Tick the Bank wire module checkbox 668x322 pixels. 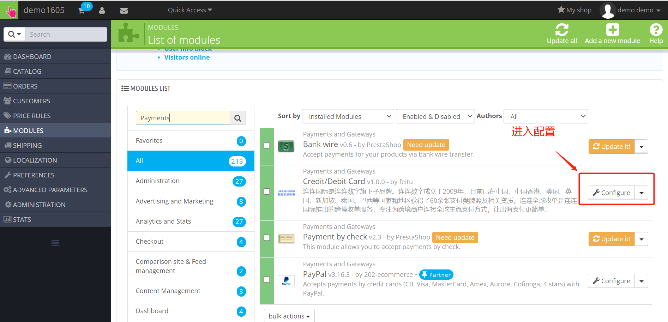point(267,145)
